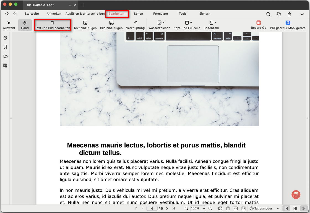Click the Sichern tab
The height and width of the screenshot is (213, 310).
click(x=205, y=14)
